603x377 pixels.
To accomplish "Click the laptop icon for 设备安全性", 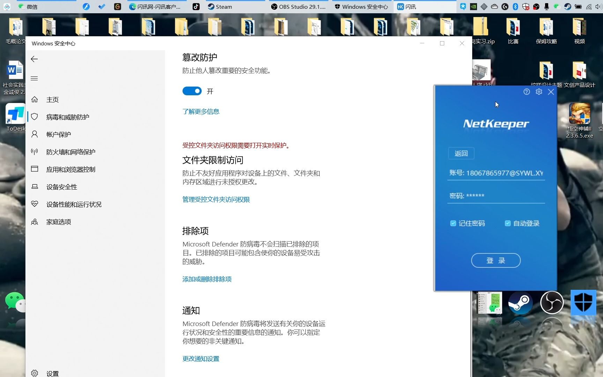I will click(35, 187).
